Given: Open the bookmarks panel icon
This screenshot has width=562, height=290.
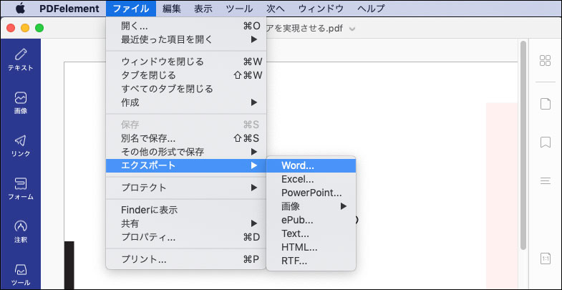Looking at the screenshot, I should tap(545, 142).
